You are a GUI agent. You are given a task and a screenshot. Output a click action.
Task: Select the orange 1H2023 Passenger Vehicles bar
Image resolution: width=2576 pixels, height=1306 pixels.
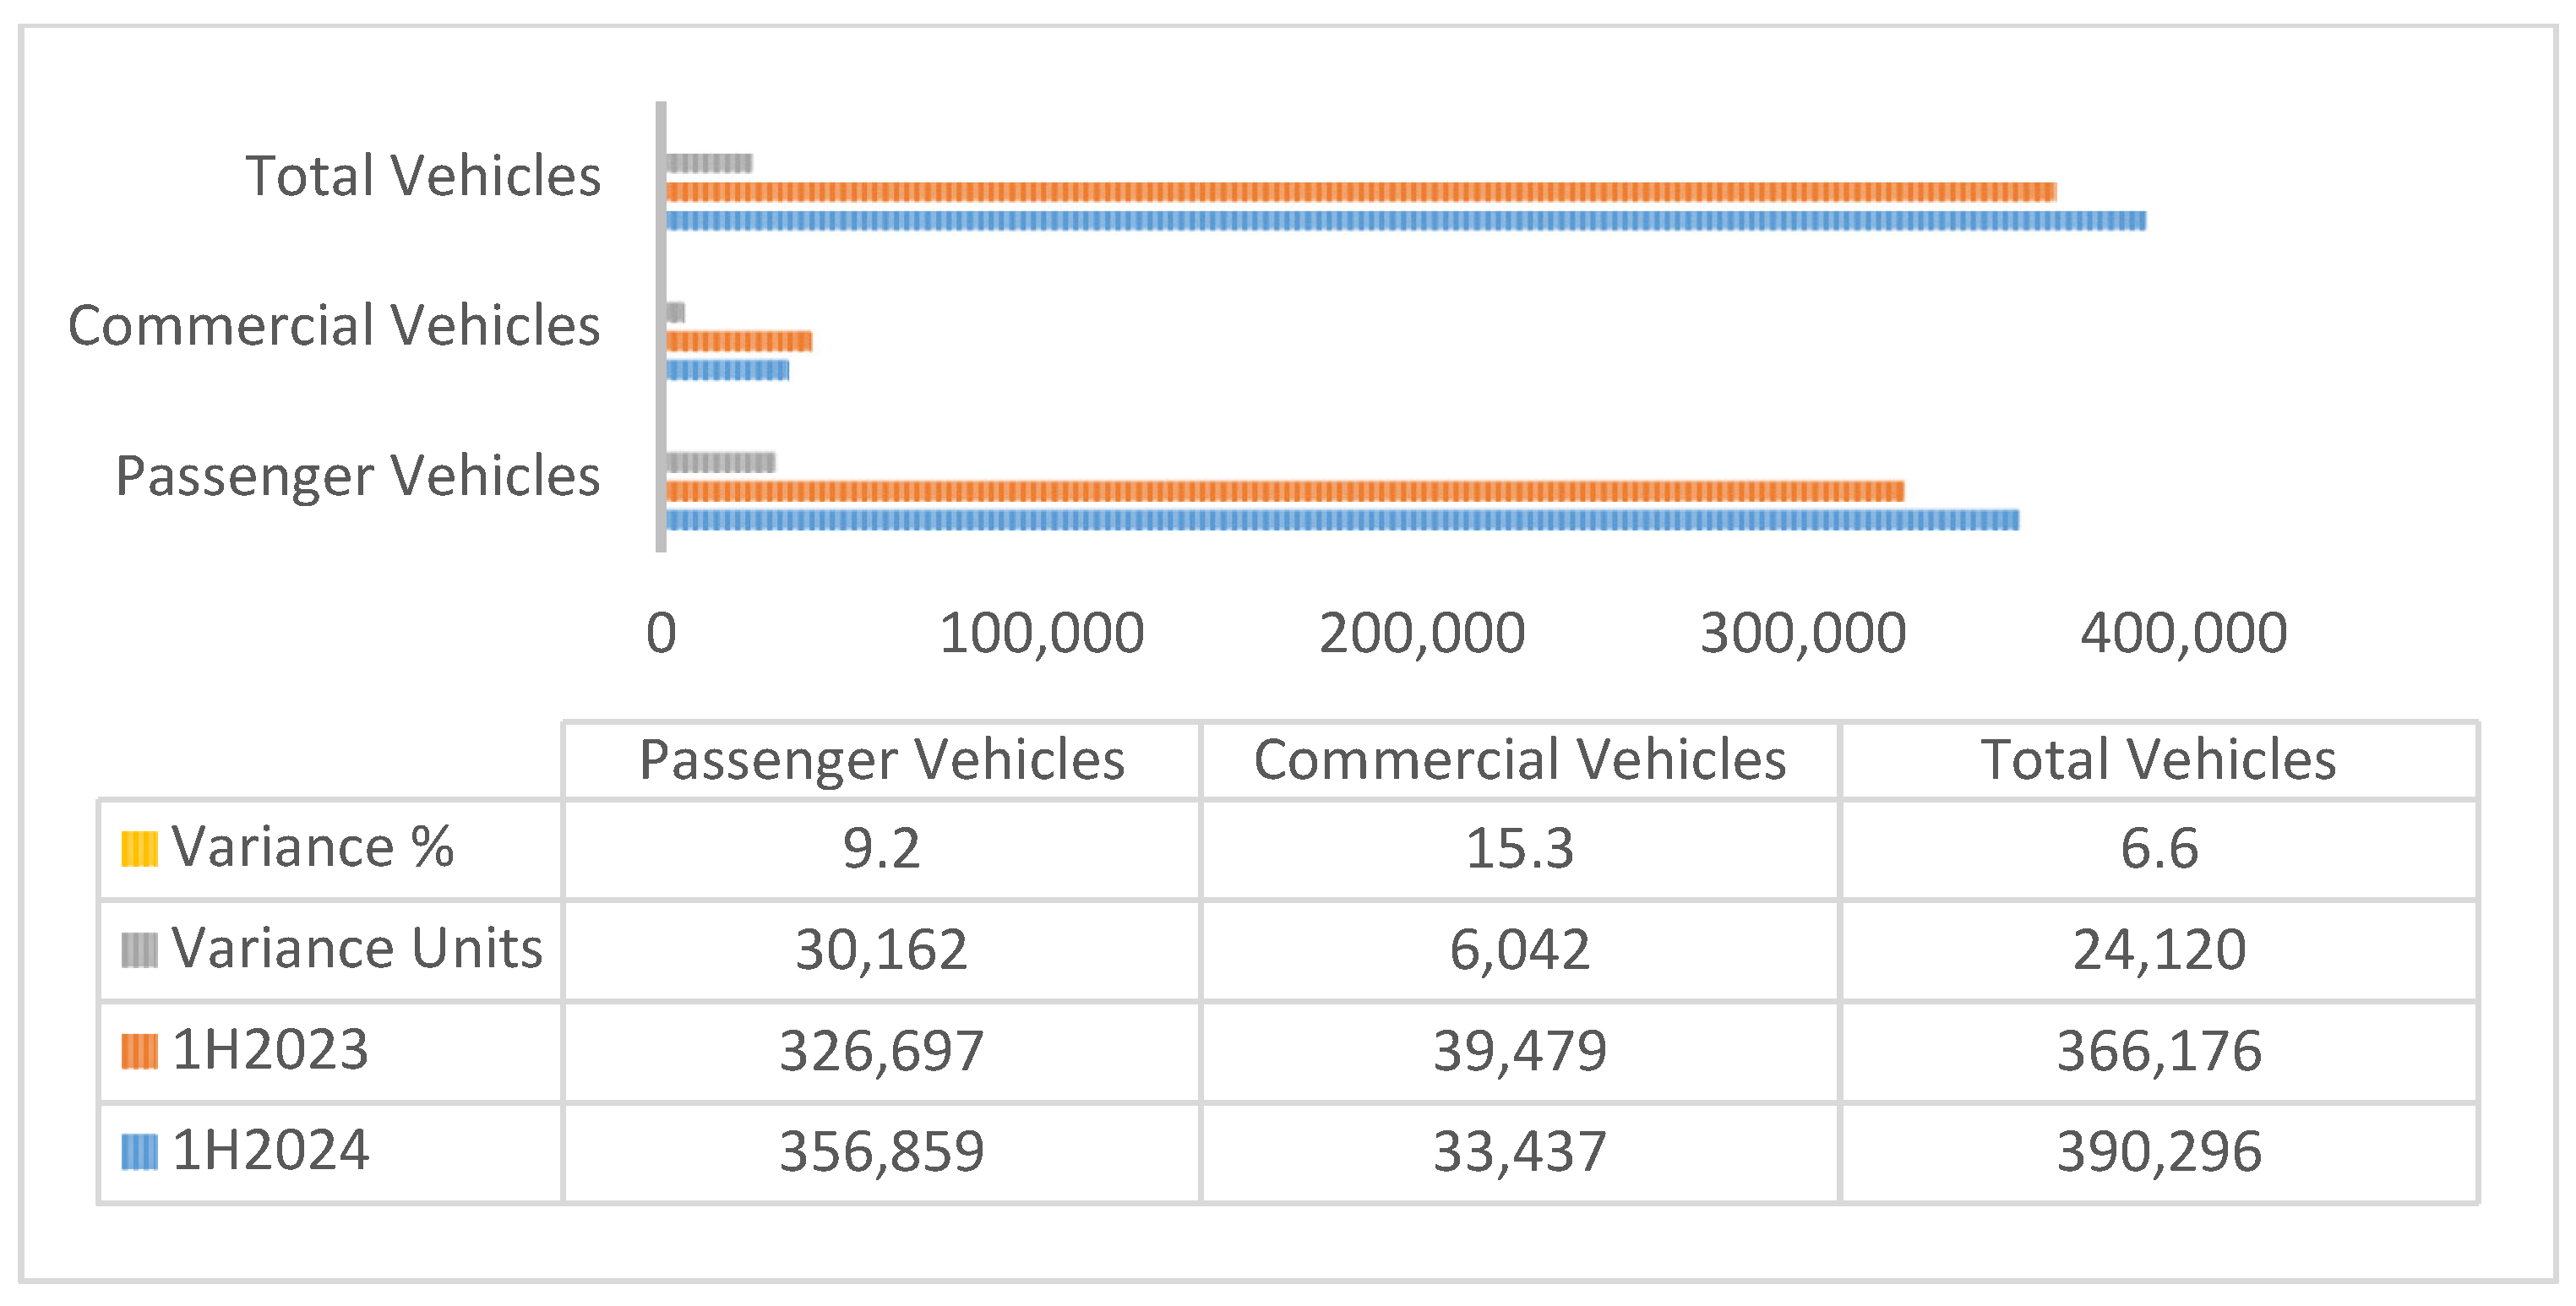click(1285, 491)
